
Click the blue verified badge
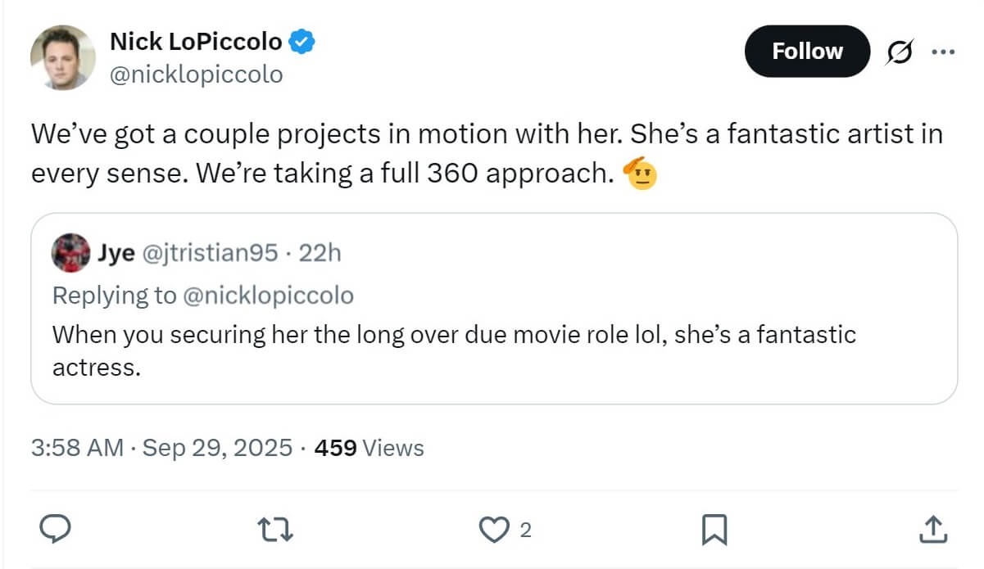303,41
